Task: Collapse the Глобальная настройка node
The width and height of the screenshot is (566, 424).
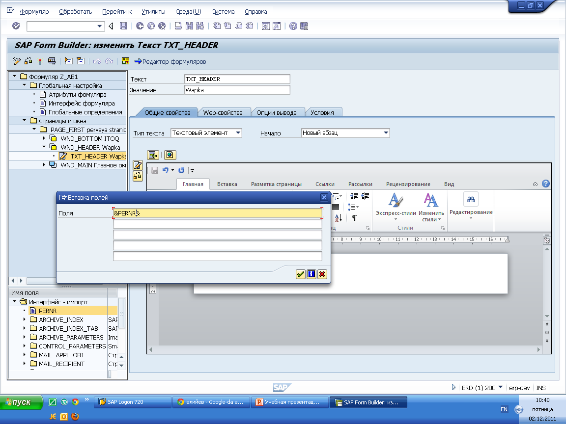Action: 24,85
